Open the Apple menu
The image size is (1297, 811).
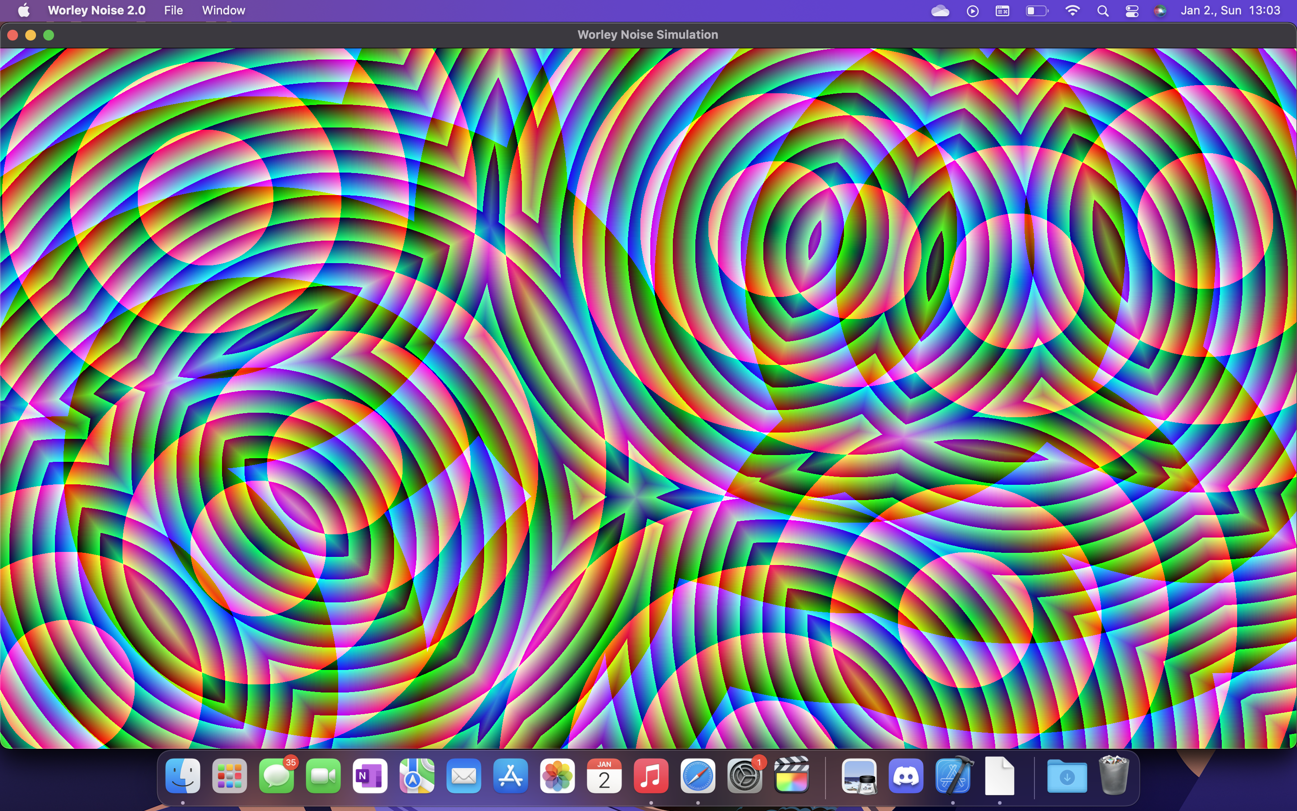(x=23, y=10)
